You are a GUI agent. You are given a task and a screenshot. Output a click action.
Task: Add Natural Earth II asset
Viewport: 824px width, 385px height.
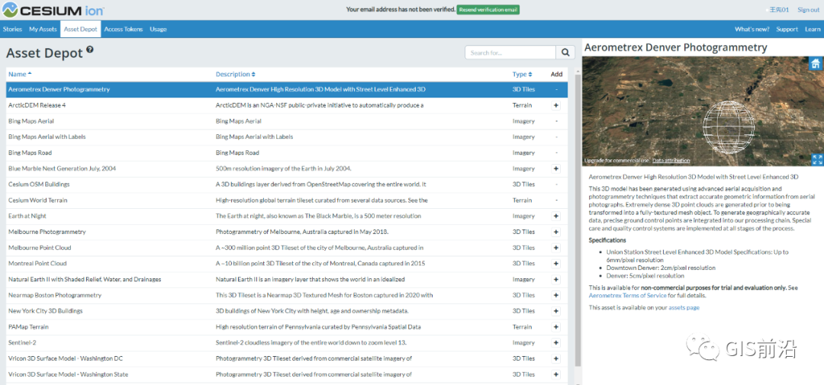point(556,280)
